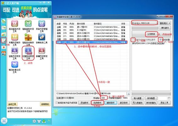Click the 修改教材 button

click(97, 103)
